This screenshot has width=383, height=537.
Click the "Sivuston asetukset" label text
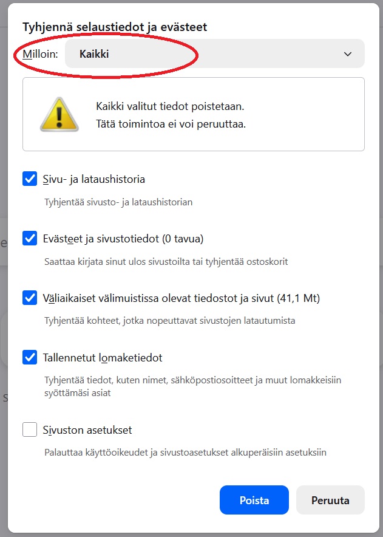[84, 429]
